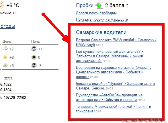Open Беспредел на парковке магазина Элвес link
Viewport: 168px width, 123px height.
tap(114, 72)
